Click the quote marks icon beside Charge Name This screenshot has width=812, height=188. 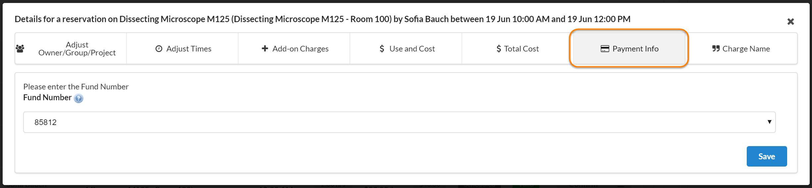716,49
